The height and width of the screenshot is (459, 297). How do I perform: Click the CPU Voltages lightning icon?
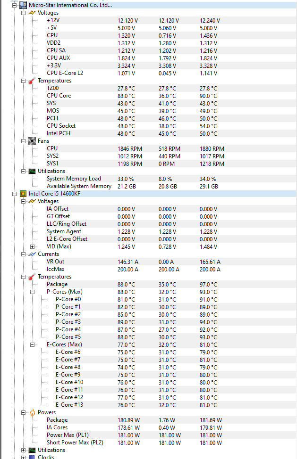click(32, 201)
